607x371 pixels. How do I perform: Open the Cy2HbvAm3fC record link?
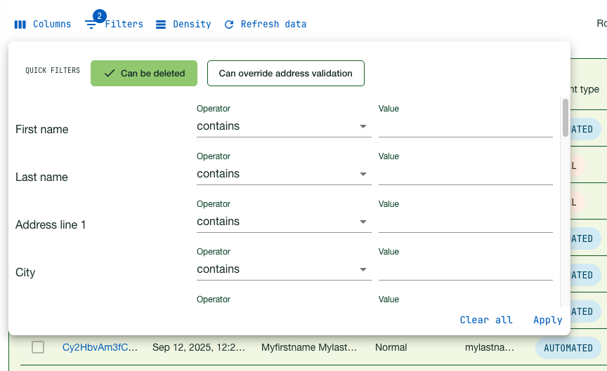100,347
